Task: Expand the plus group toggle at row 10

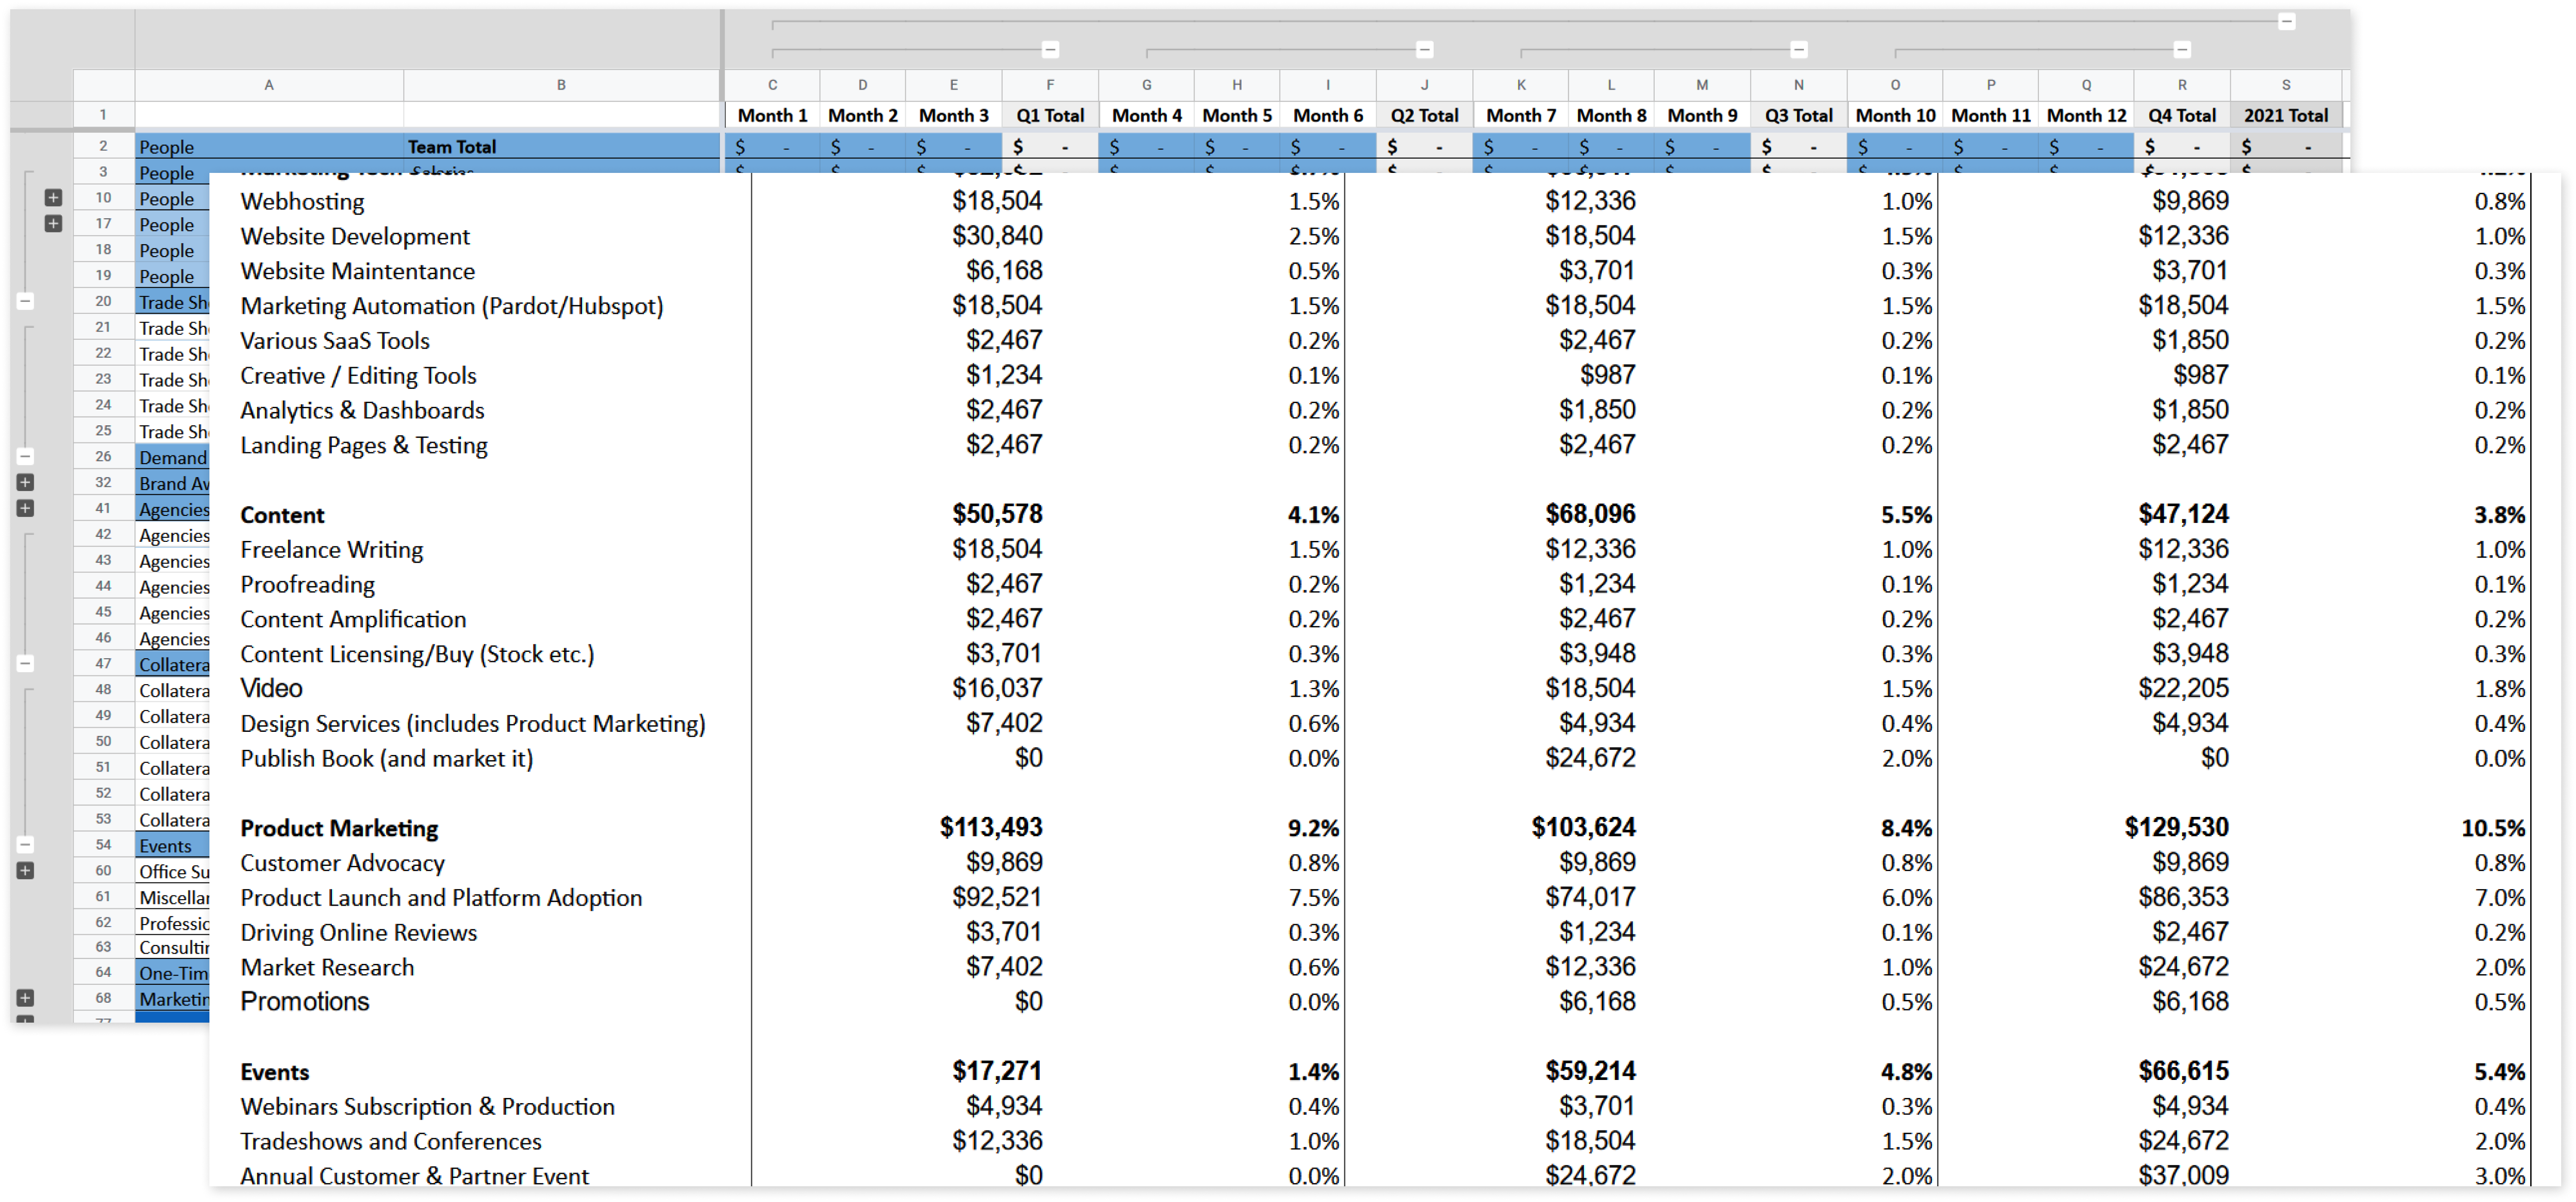Action: (x=53, y=198)
